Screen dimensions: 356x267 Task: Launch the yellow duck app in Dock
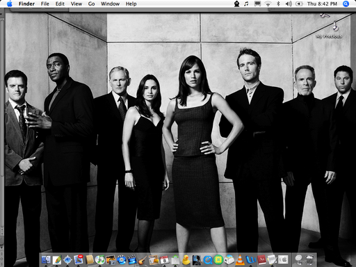pos(186,259)
